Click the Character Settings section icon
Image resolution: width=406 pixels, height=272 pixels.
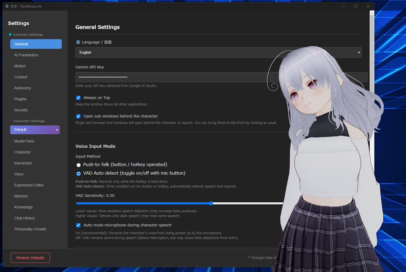click(9, 121)
